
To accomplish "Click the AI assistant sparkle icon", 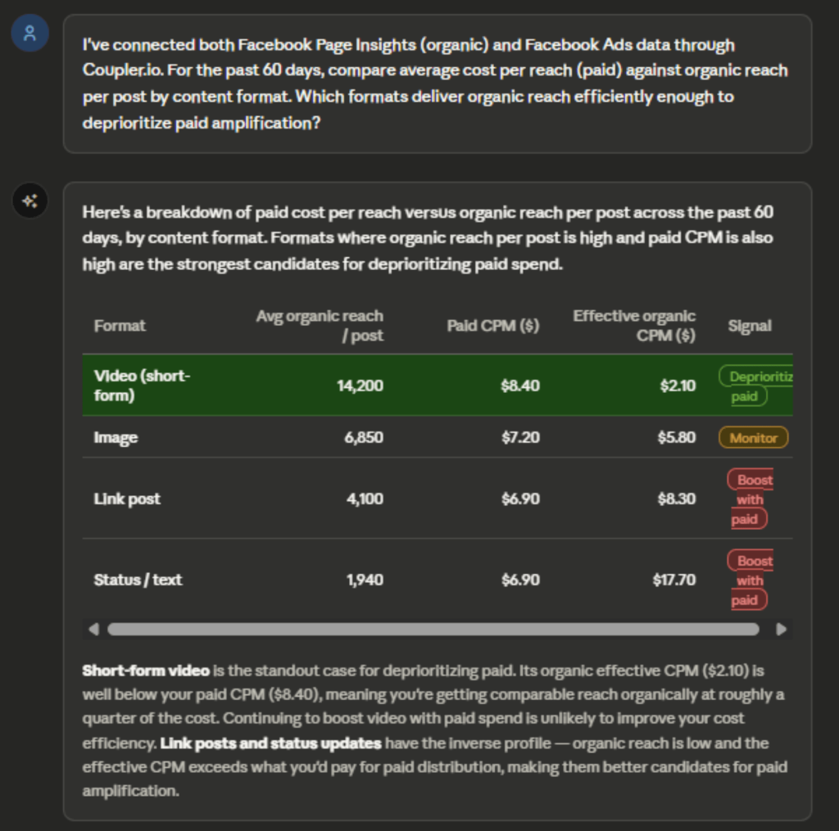I will click(30, 201).
